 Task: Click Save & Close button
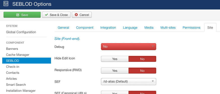click(x=56, y=15)
